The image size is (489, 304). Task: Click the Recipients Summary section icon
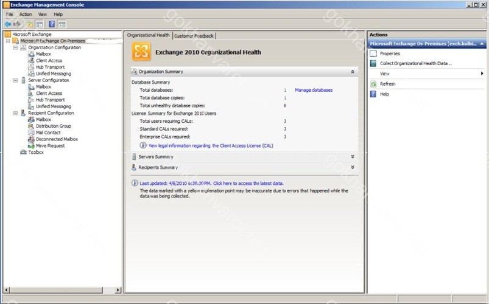[x=134, y=167]
